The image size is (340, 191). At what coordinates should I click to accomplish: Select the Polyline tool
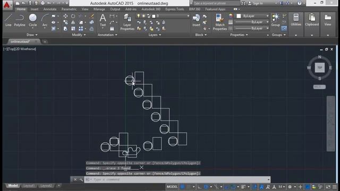click(x=20, y=20)
